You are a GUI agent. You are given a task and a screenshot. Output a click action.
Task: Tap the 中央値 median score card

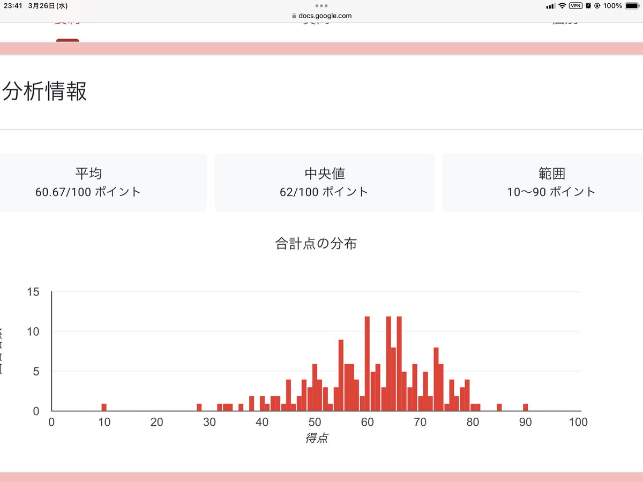click(325, 182)
